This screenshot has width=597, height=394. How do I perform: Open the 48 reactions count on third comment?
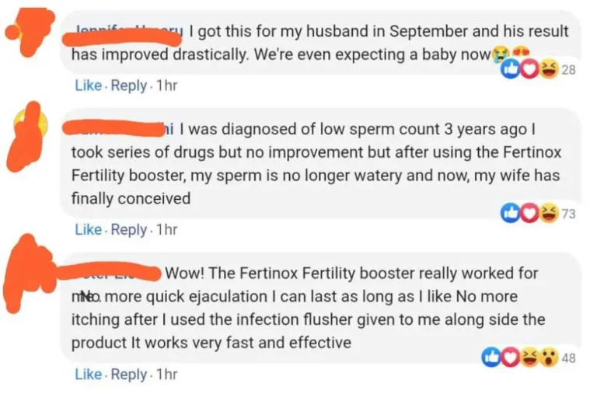[568, 359]
